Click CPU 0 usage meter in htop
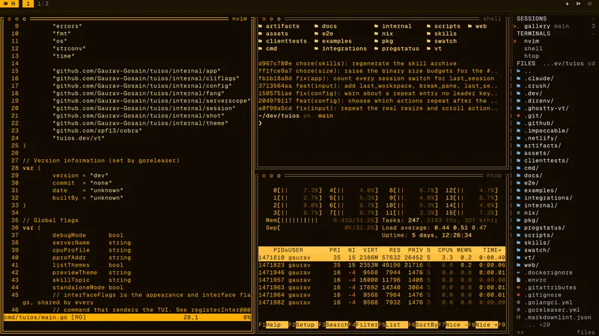This screenshot has width=599, height=336. pyautogui.click(x=297, y=190)
